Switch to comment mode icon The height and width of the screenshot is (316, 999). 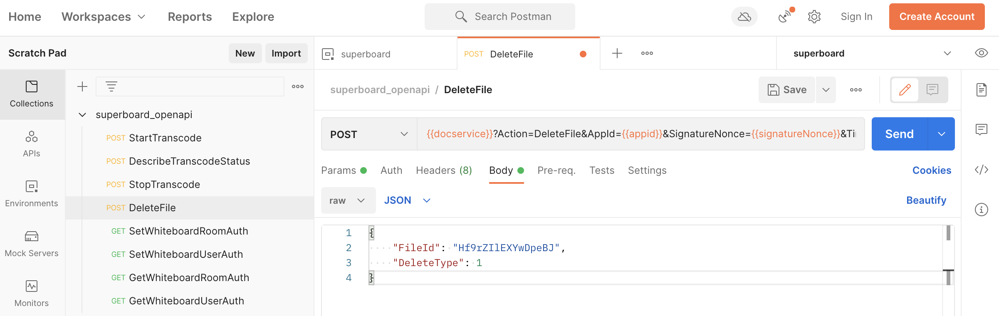(932, 90)
